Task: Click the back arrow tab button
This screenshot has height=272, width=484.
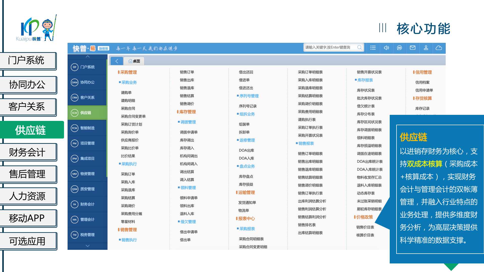Action: (117, 61)
